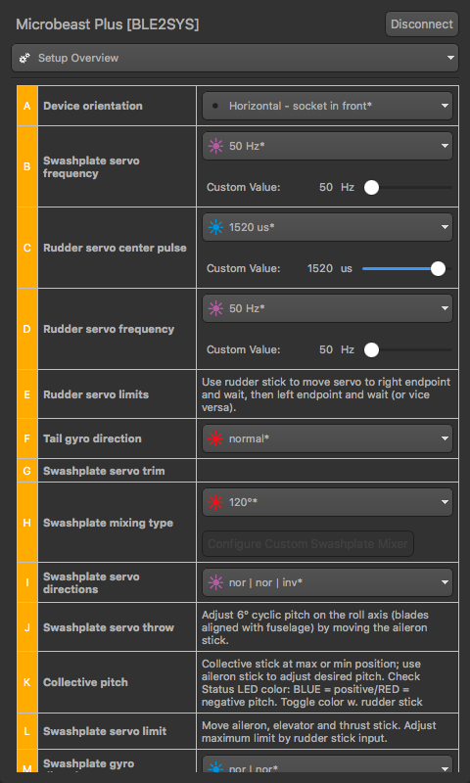Screen dimensions: 470x783
Task: Click the Rudder servo frequency slider handle
Action: tap(371, 349)
